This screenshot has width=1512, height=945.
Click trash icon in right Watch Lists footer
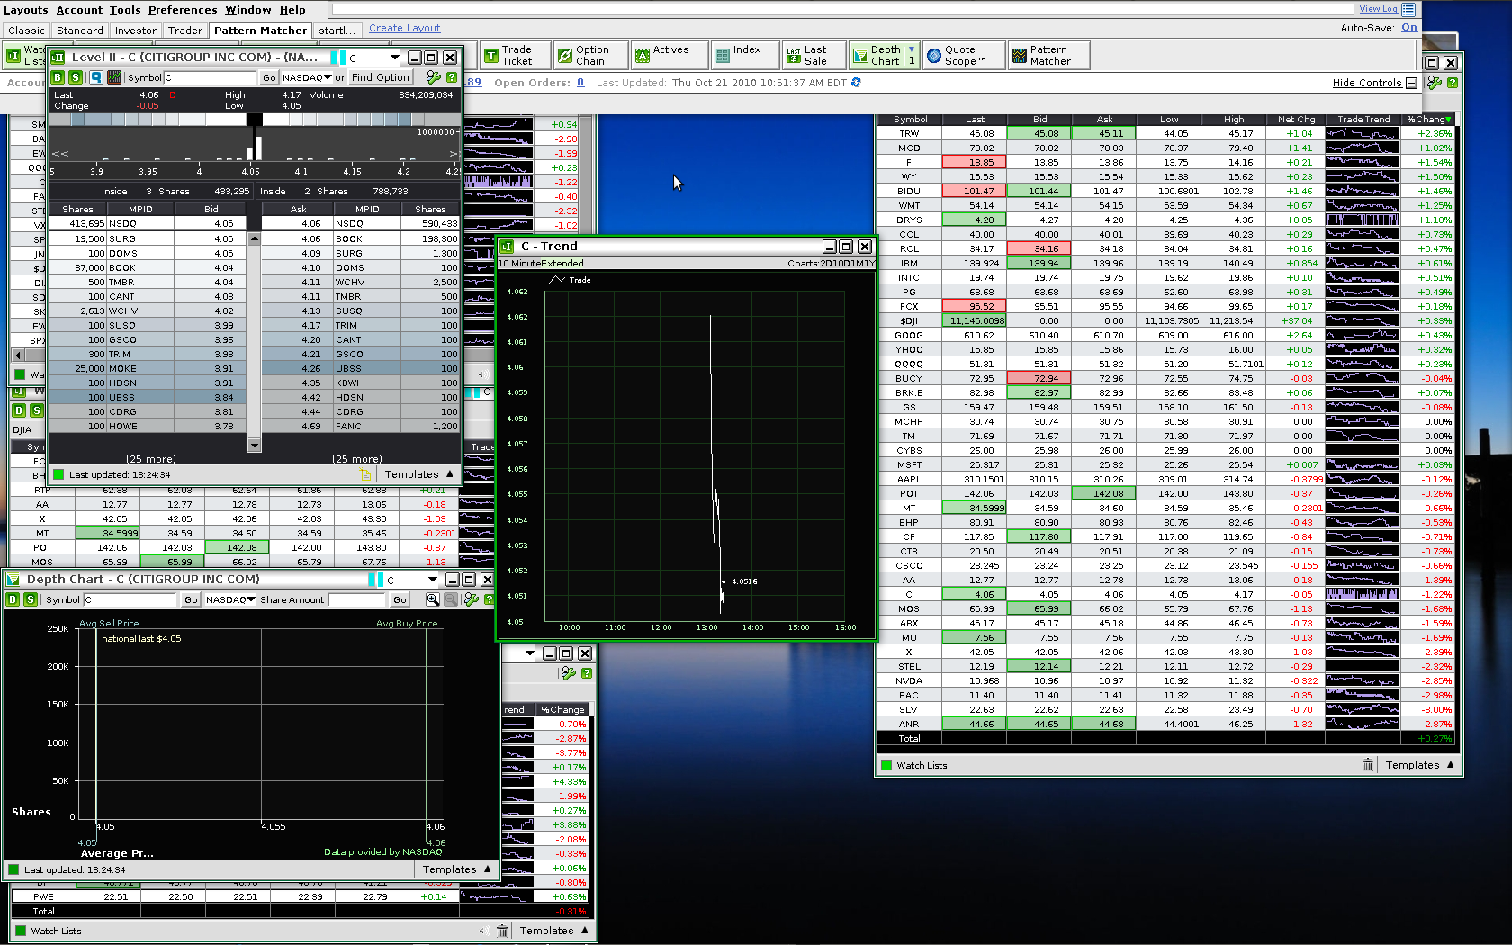[1368, 765]
